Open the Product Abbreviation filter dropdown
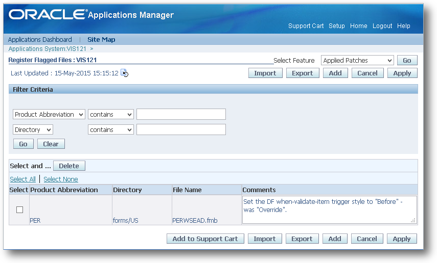This screenshot has height=263, width=437. 49,114
